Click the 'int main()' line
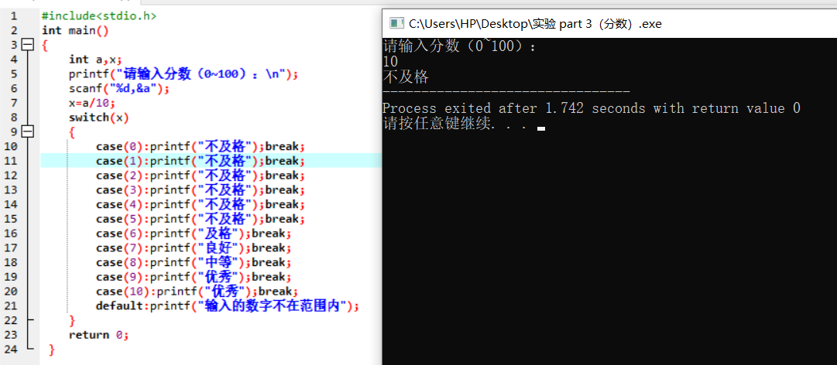The image size is (837, 365). (75, 30)
